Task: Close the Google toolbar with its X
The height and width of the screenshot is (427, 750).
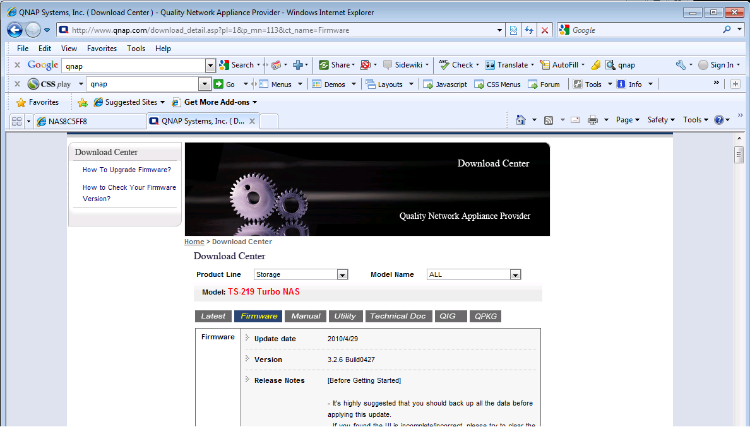Action: [x=17, y=65]
